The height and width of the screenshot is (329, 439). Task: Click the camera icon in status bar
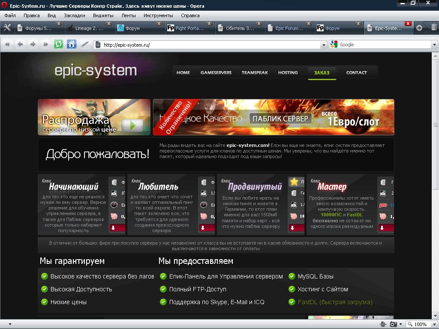394,324
